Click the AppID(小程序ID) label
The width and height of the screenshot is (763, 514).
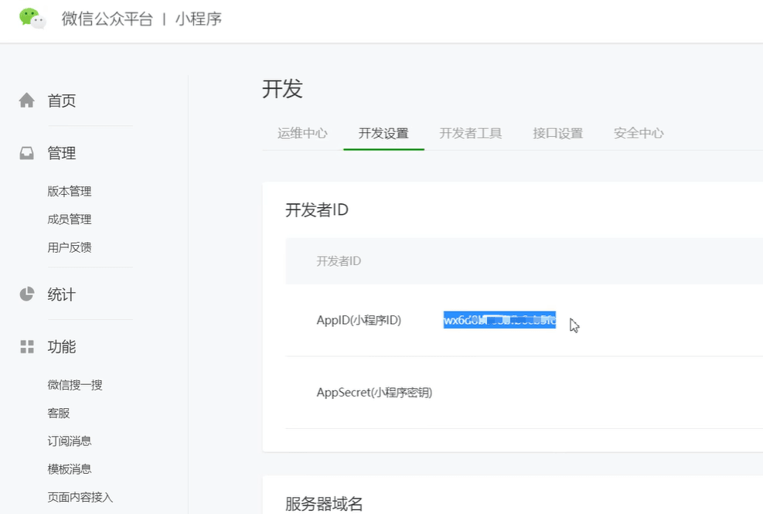point(359,320)
